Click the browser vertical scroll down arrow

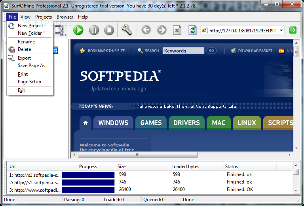[x=296, y=148]
